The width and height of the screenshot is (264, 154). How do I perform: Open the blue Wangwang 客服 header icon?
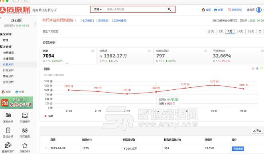(x=215, y=10)
